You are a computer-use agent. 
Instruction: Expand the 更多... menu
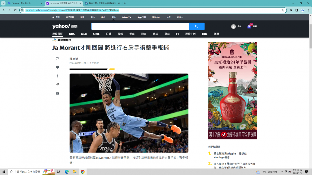point(180,17)
